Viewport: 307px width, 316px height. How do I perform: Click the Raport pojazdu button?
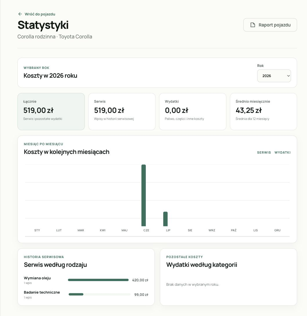click(270, 25)
